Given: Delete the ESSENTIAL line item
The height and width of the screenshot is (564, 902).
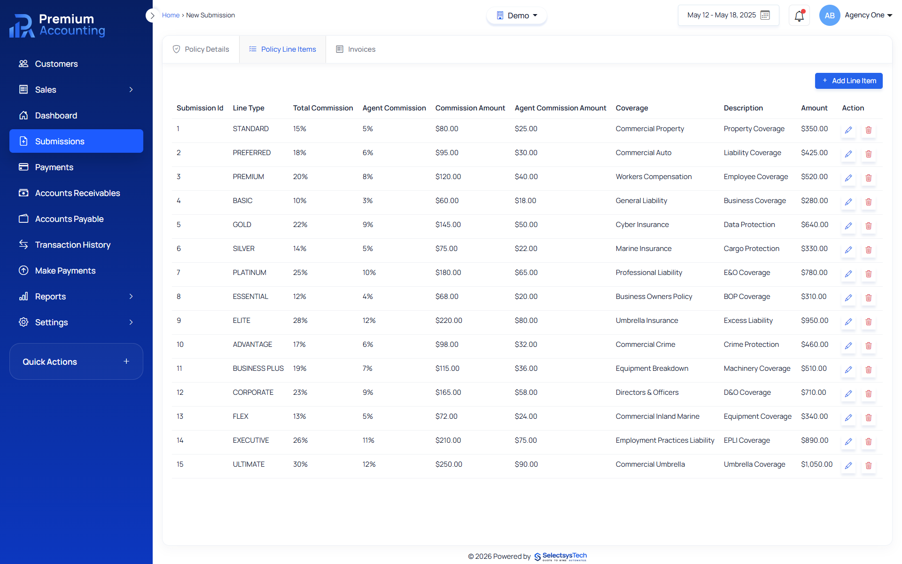Looking at the screenshot, I should tap(869, 298).
